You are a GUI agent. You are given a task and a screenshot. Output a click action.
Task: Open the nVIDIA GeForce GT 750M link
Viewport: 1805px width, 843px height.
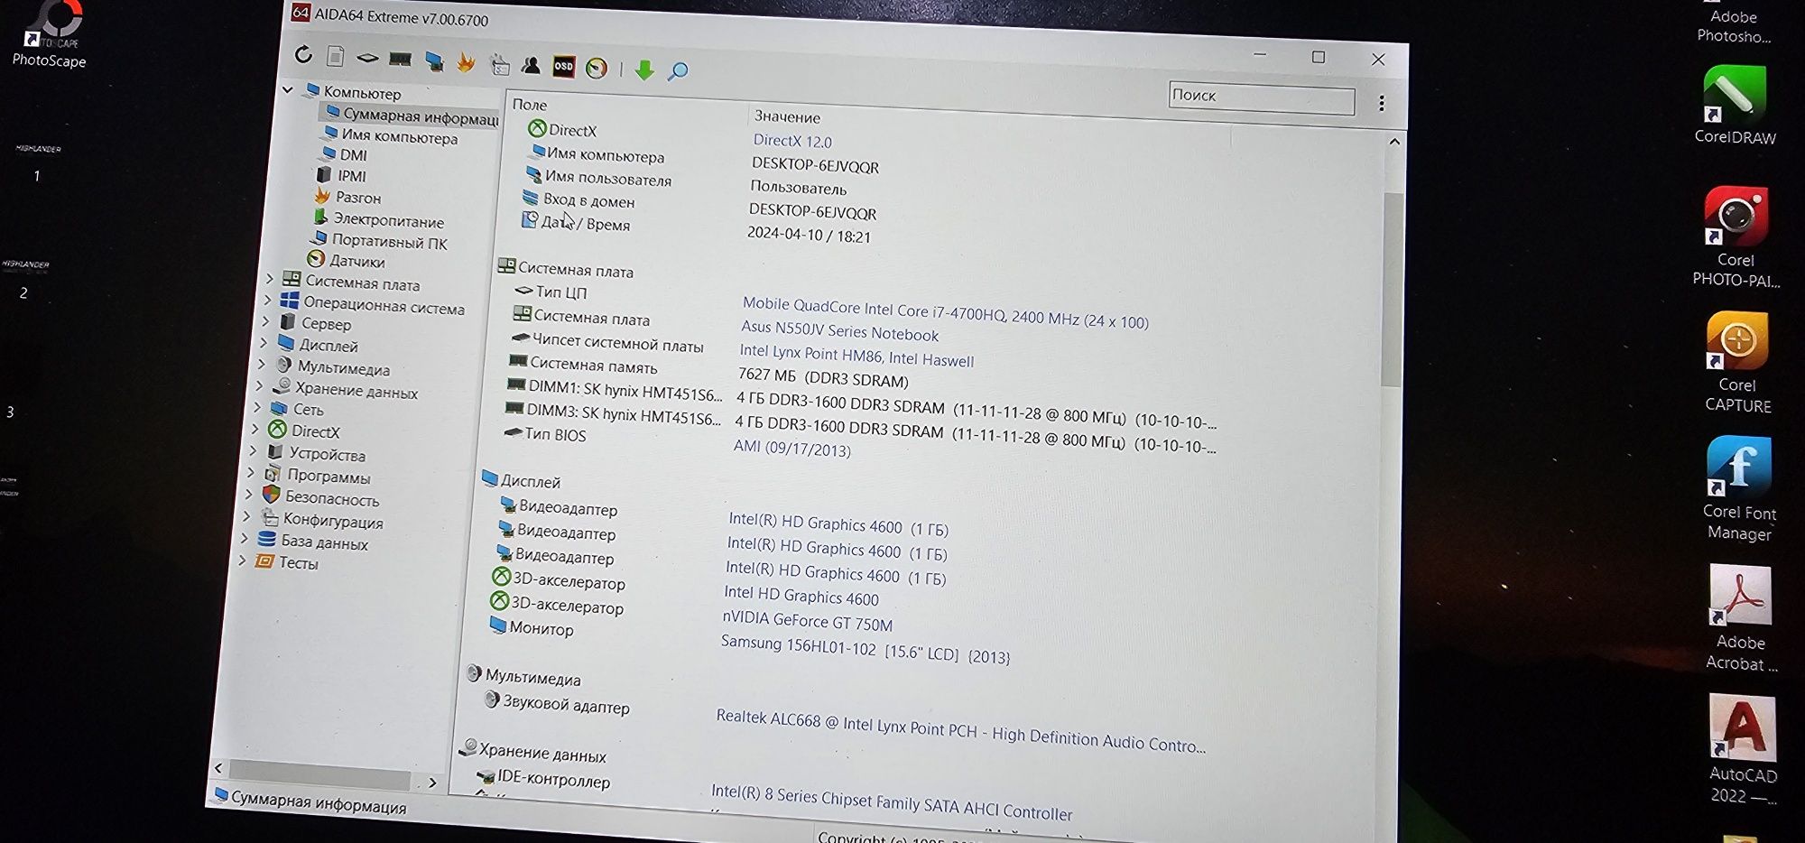point(807,621)
